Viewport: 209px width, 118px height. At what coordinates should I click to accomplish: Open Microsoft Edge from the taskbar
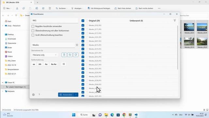pyautogui.click(x=112, y=115)
